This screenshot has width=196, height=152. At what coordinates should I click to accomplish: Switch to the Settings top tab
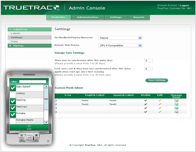point(116,17)
